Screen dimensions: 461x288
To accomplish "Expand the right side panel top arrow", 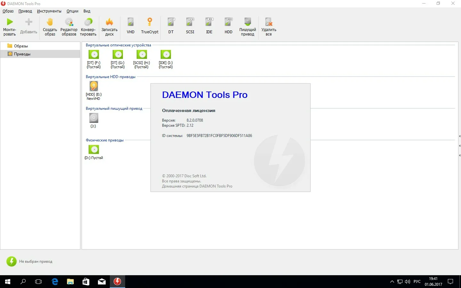I will click(x=459, y=136).
